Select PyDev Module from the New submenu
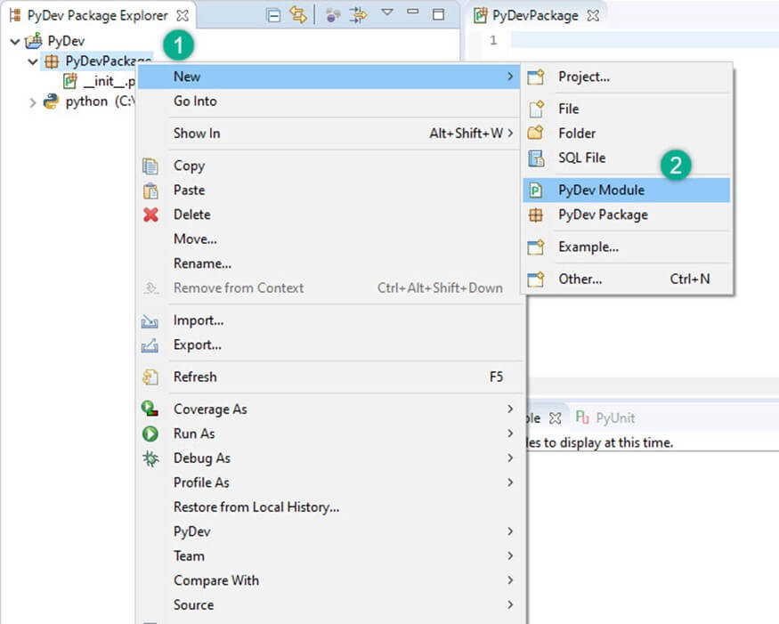This screenshot has width=779, height=624. 601,190
